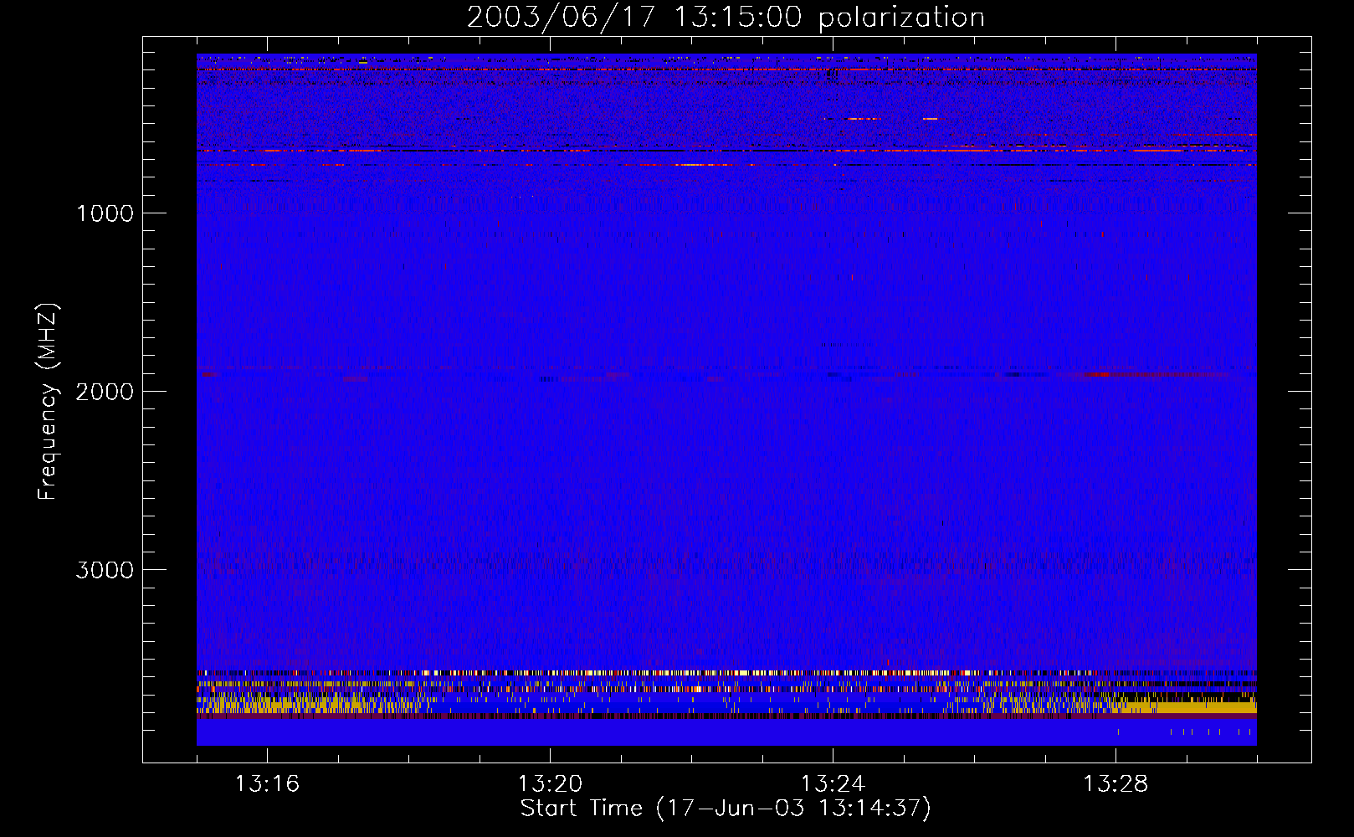Click the 'Frequency (MHZ)' axis label

coord(48,402)
